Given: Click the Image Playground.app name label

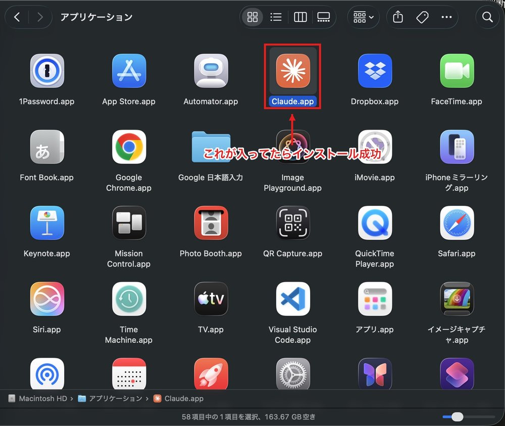Looking at the screenshot, I should 293,183.
